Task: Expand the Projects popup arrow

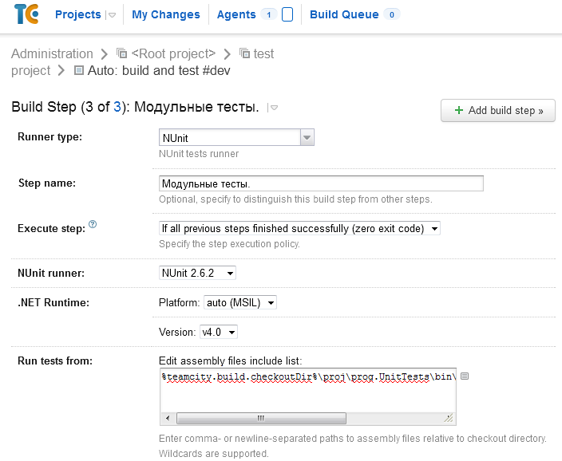Action: coord(112,15)
